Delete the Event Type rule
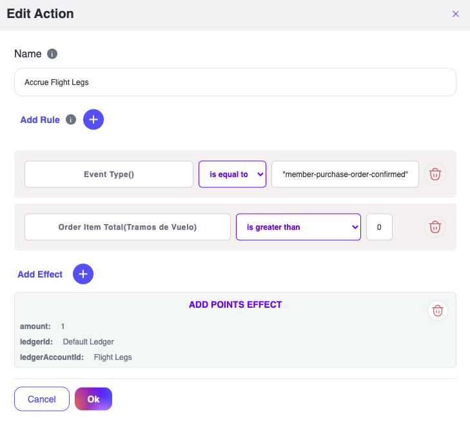The image size is (470, 423). point(436,174)
